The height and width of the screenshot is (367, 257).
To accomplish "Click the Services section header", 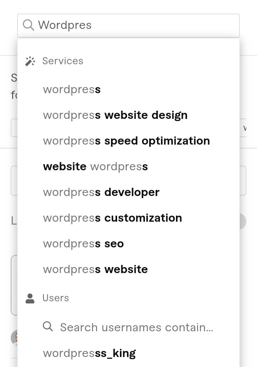I will coord(62,61).
